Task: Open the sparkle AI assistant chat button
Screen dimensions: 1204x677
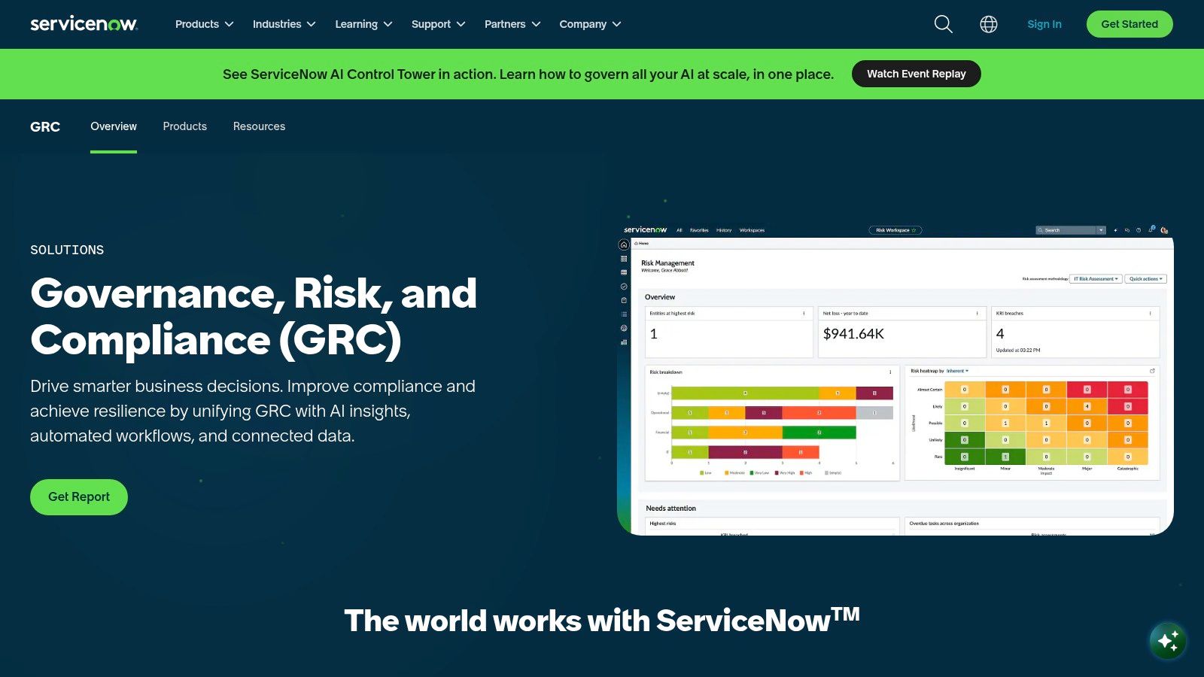Action: [1168, 641]
